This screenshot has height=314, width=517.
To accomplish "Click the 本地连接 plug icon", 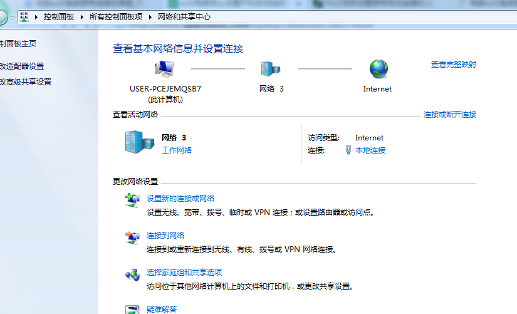I will 348,150.
